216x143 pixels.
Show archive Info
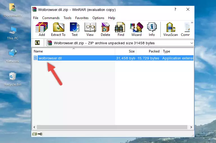point(152,29)
